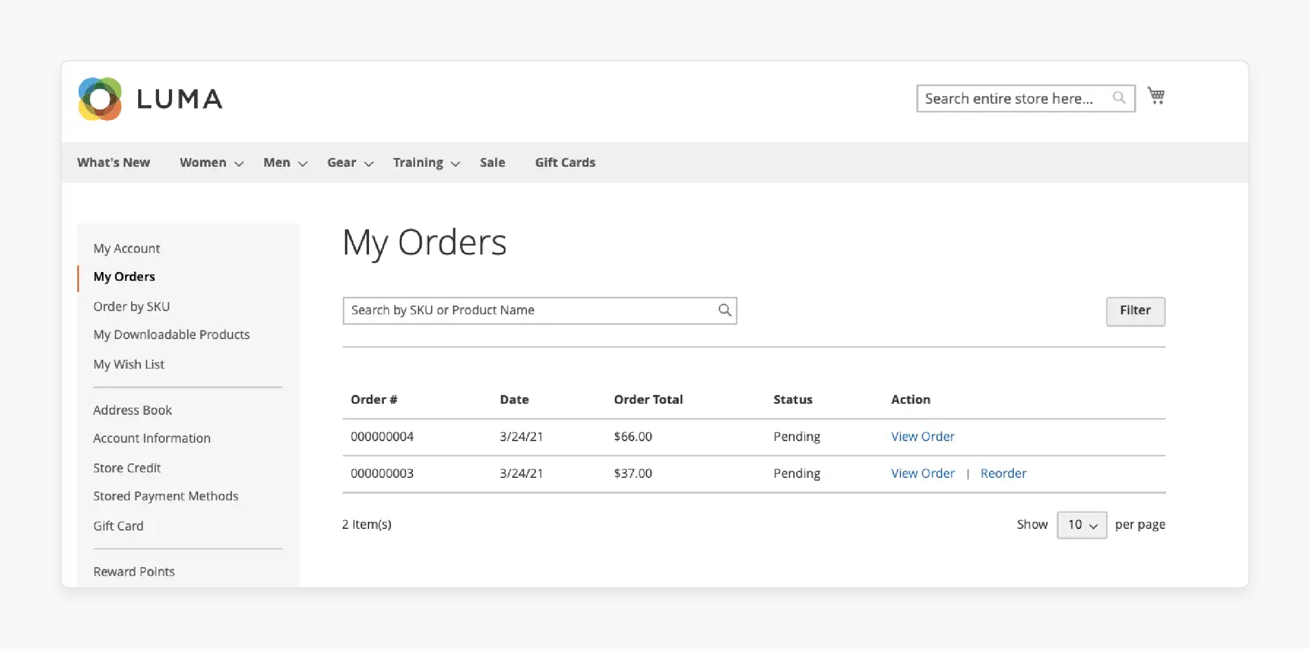Open the Gear menu item

(342, 162)
